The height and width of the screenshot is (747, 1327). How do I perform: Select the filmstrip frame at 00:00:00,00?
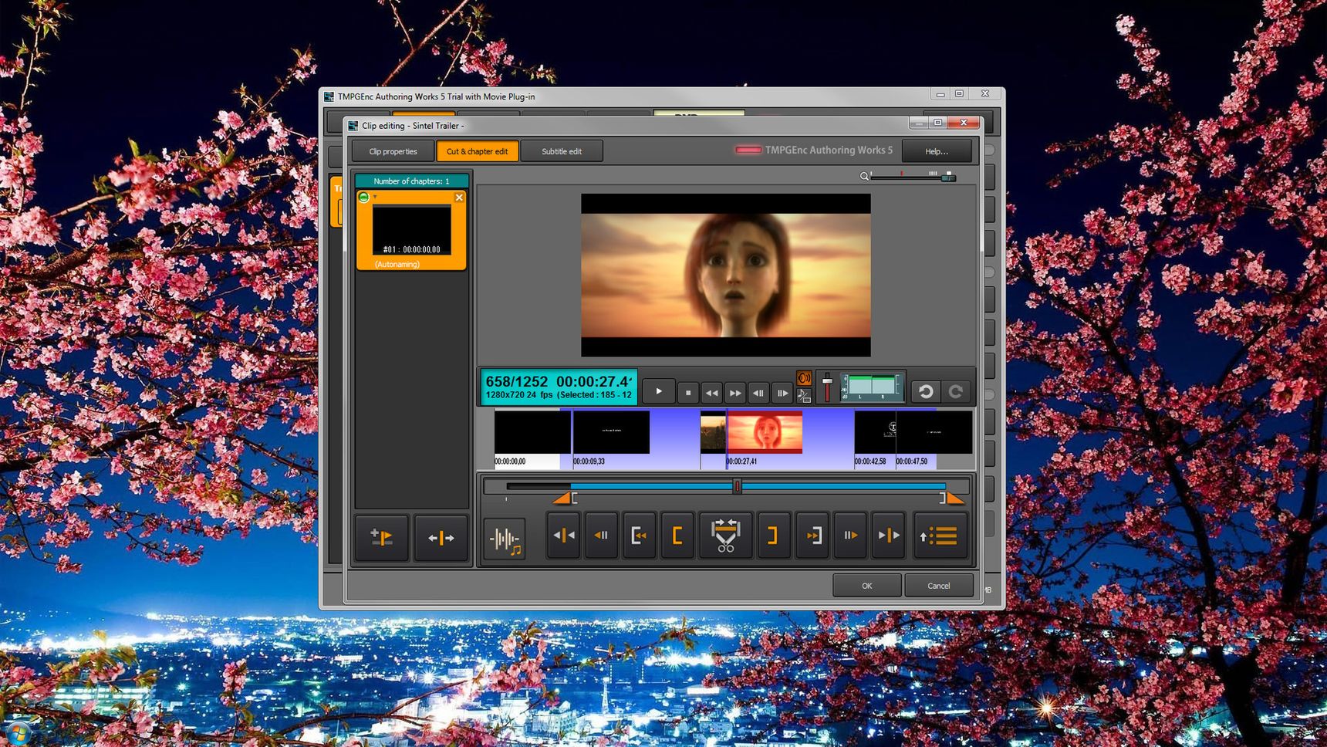pos(532,432)
